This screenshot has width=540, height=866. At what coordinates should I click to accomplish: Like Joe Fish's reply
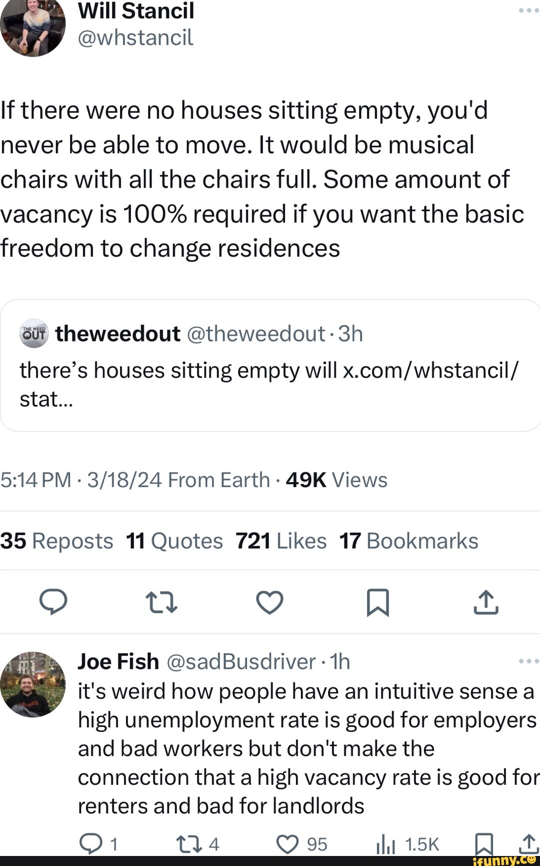click(x=287, y=844)
